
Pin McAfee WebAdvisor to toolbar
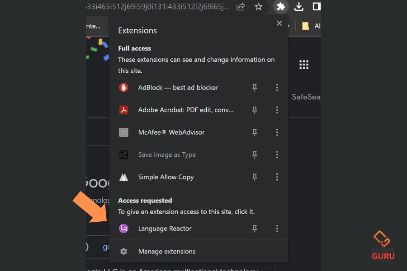click(x=255, y=132)
